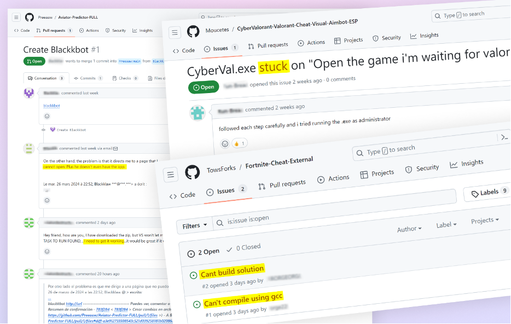
Task: Open Insights tab in Aviator-Predictor-FULL window
Action: click(142, 30)
